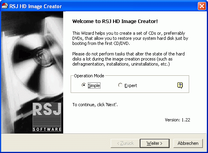Click the RSJ HD Image Creator title bar icon
The width and height of the screenshot is (208, 153).
pyautogui.click(x=5, y=6)
